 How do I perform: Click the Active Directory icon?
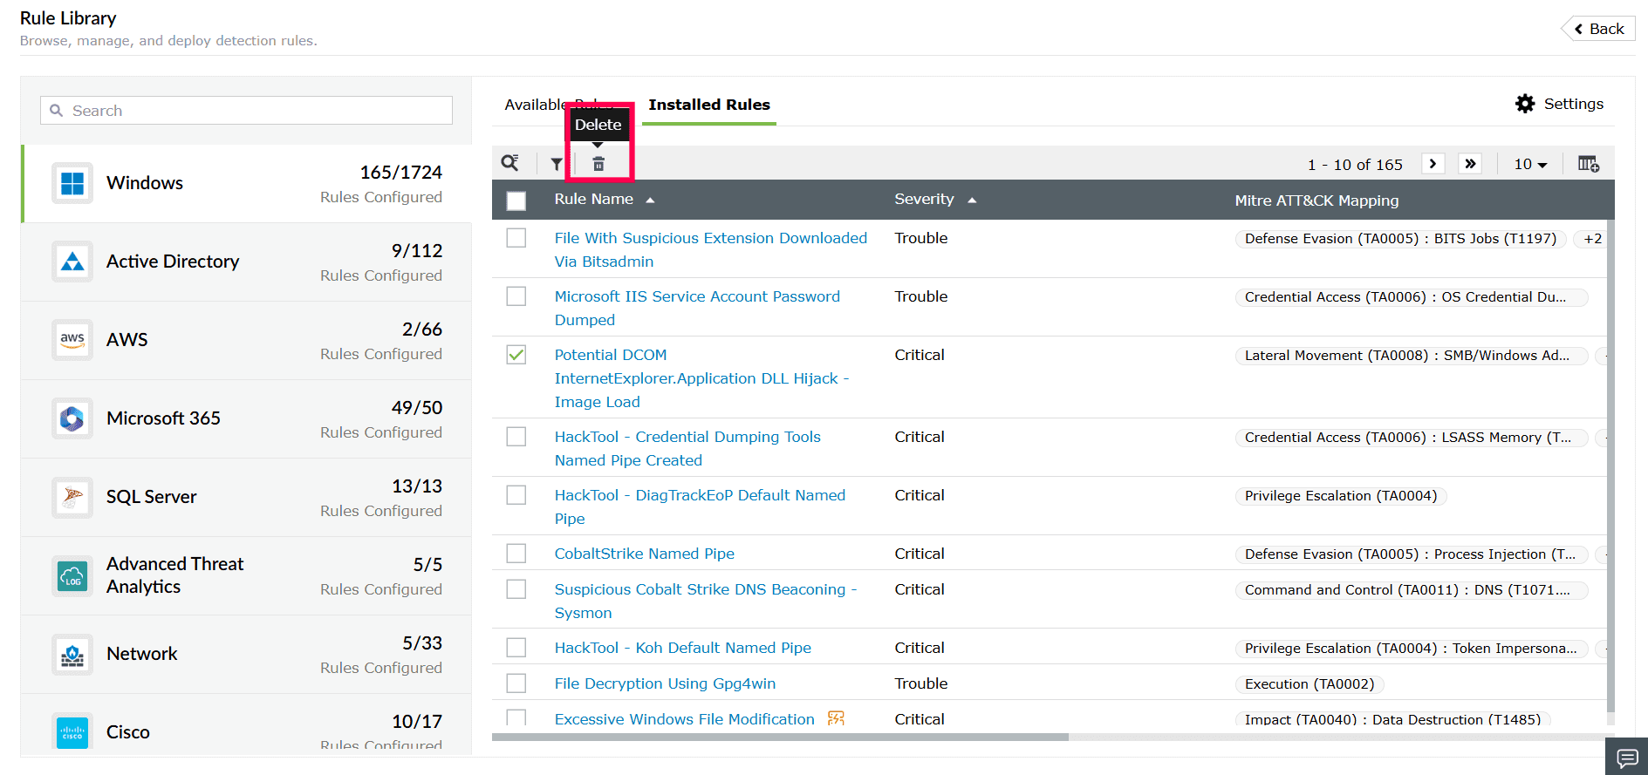point(72,262)
